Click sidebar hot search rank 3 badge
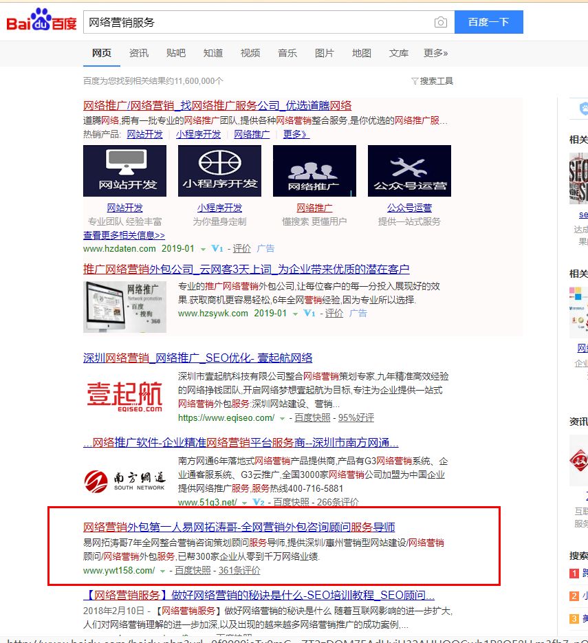 (574, 618)
